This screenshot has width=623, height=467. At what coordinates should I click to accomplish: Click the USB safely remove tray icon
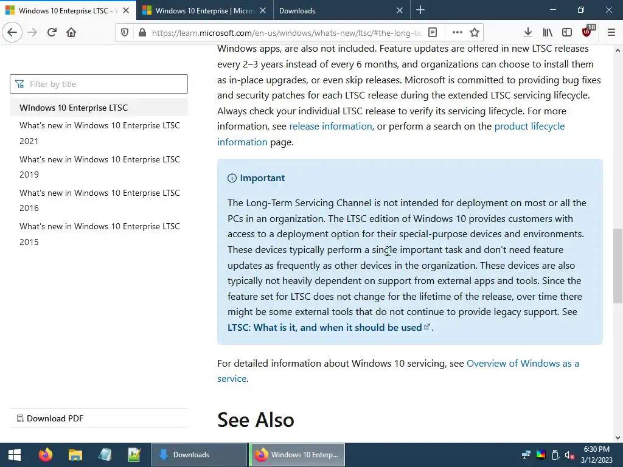click(555, 455)
